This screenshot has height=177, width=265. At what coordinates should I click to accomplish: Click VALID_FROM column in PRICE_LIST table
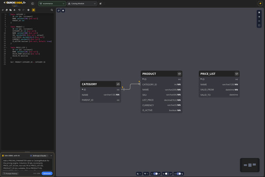pyautogui.click(x=219, y=89)
